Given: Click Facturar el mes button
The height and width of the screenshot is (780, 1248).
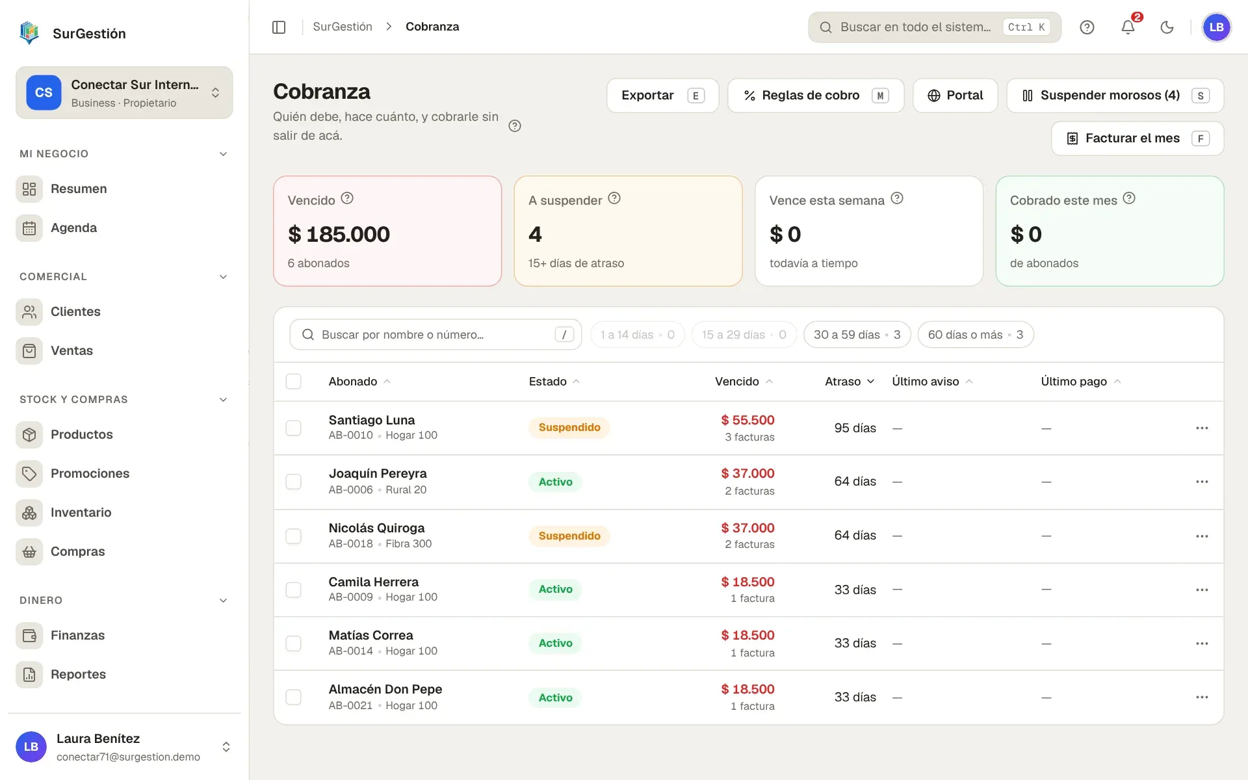Looking at the screenshot, I should [x=1137, y=138].
